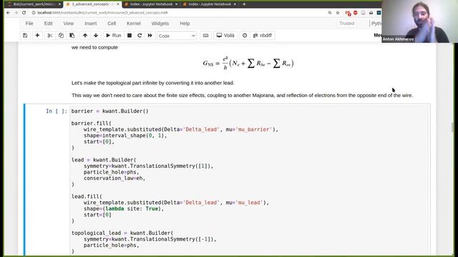Cut the selected cells with the scissors icon
Viewport: 458px width, 257px height.
[50, 36]
